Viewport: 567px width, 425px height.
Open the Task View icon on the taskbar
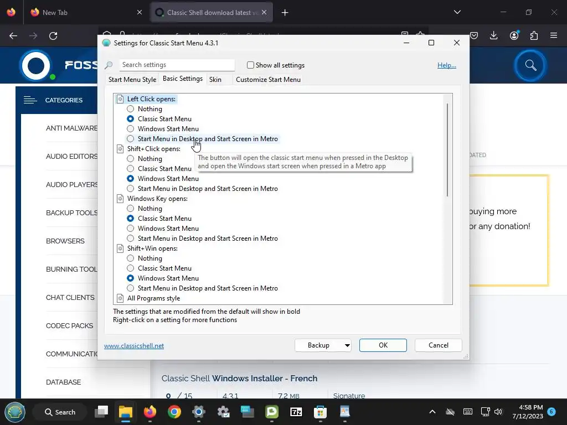tap(101, 412)
